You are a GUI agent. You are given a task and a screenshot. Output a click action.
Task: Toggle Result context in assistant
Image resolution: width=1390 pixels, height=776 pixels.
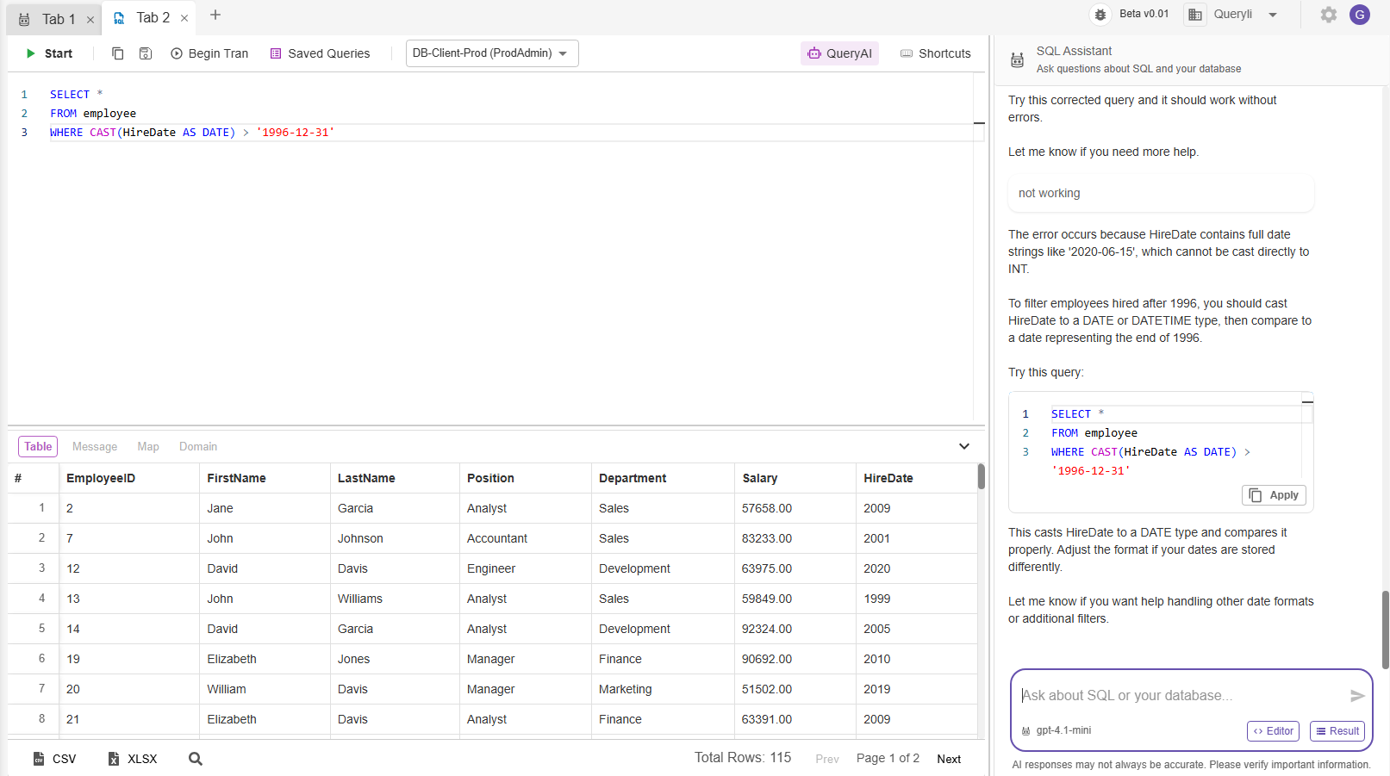tap(1337, 731)
